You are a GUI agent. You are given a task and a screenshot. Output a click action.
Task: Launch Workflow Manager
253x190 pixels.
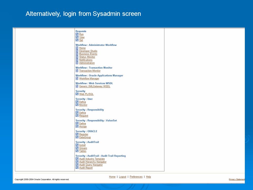click(89, 79)
